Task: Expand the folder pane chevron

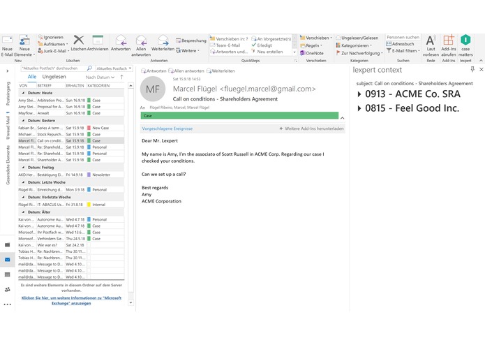Action: tap(8, 71)
